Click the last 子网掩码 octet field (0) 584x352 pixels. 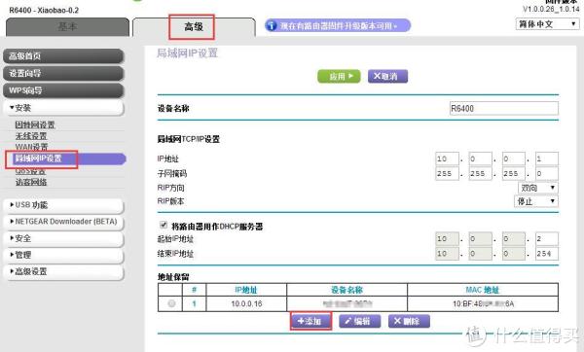tap(547, 173)
